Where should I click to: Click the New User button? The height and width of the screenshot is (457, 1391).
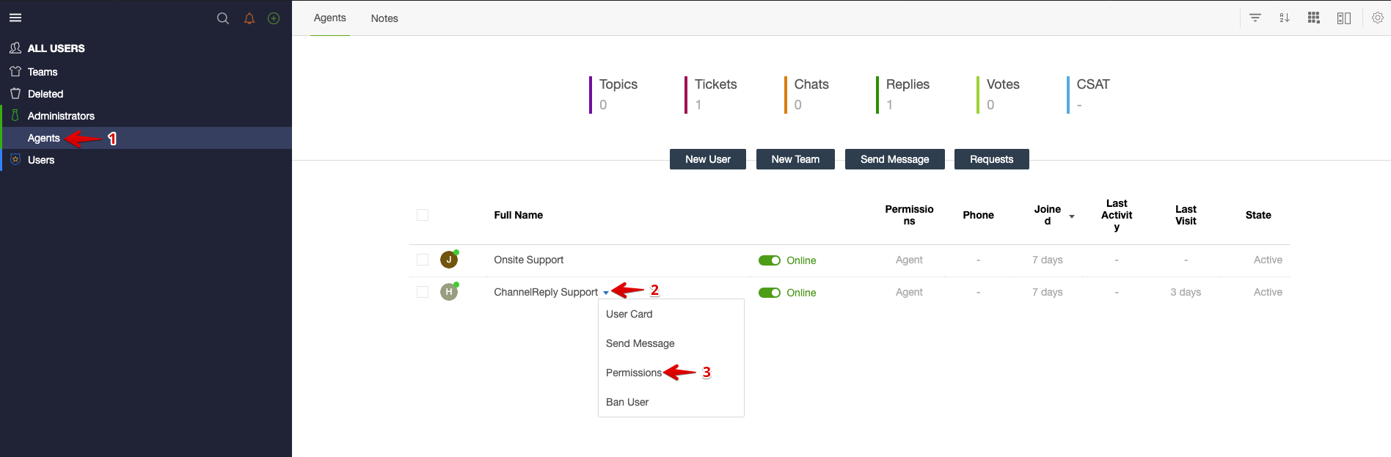point(707,159)
